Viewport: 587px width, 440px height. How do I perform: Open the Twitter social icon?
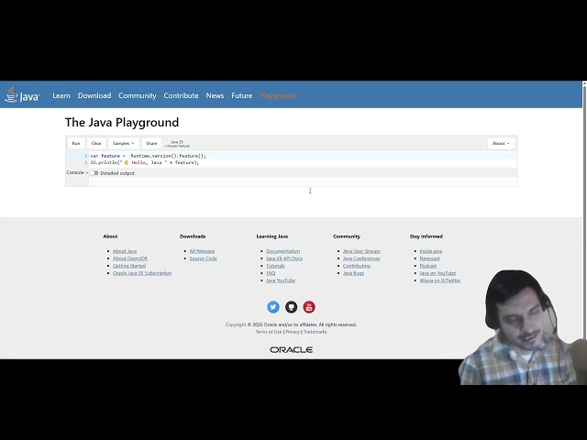(273, 307)
